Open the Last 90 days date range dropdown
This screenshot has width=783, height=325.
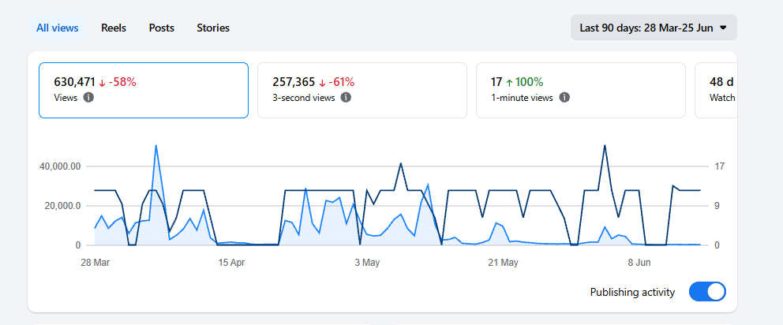click(654, 28)
